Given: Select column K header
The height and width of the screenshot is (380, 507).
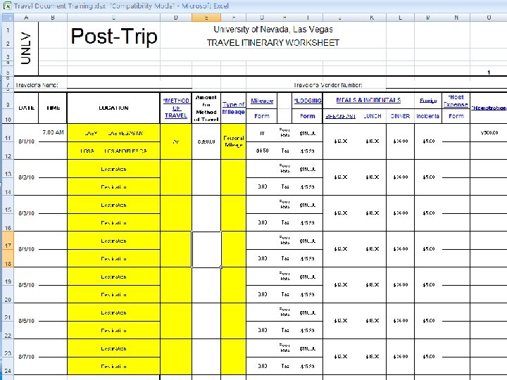Looking at the screenshot, I should (x=372, y=18).
